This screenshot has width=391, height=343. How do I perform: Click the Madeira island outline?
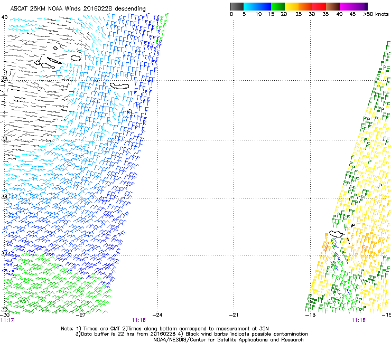[x=337, y=234]
